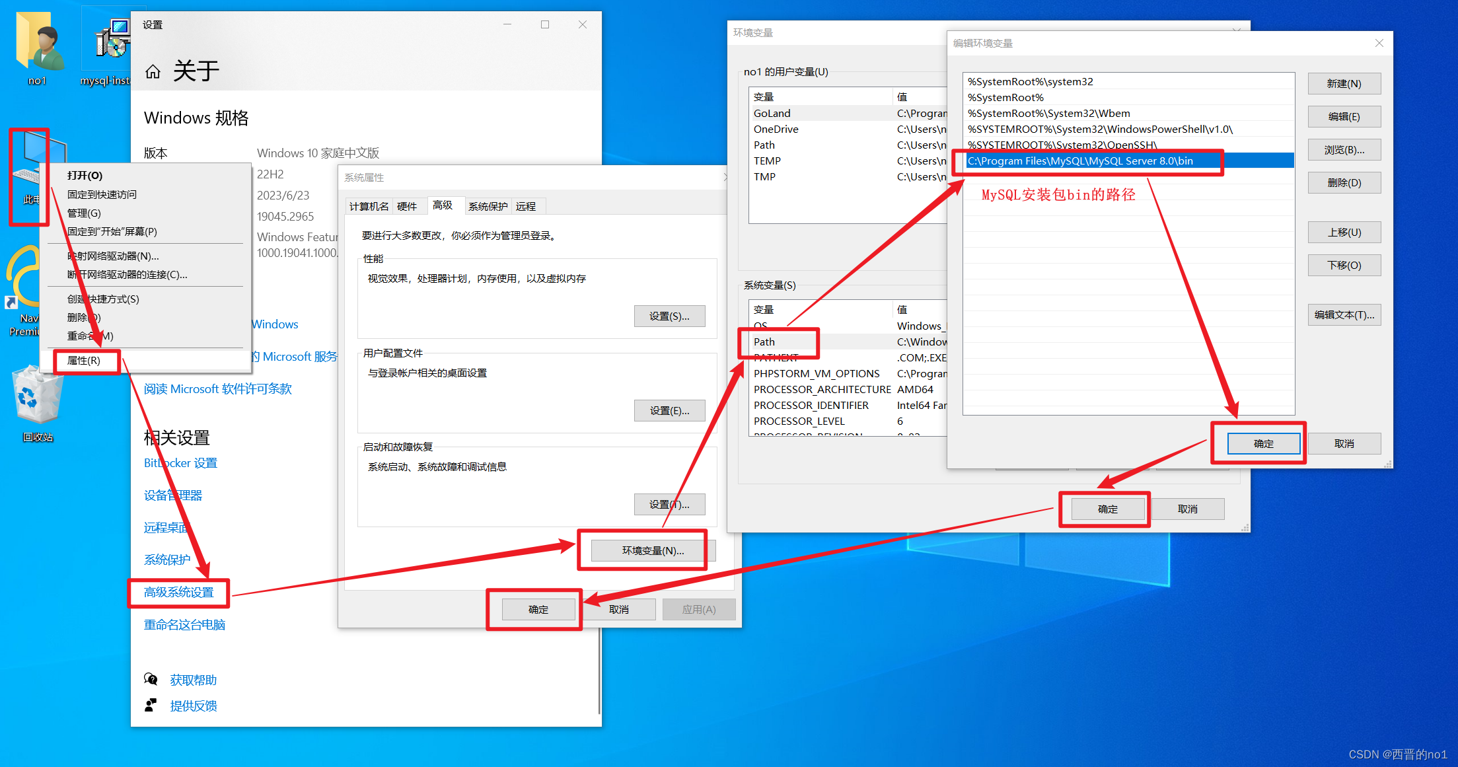This screenshot has height=767, width=1458.
Task: Select the PROCESSOR_ARCHITECTURE system variable row
Action: pyautogui.click(x=849, y=389)
